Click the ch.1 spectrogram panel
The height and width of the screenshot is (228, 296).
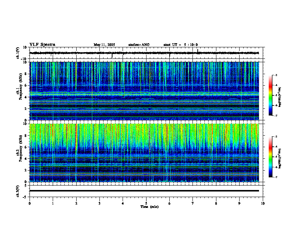(x=144, y=91)
